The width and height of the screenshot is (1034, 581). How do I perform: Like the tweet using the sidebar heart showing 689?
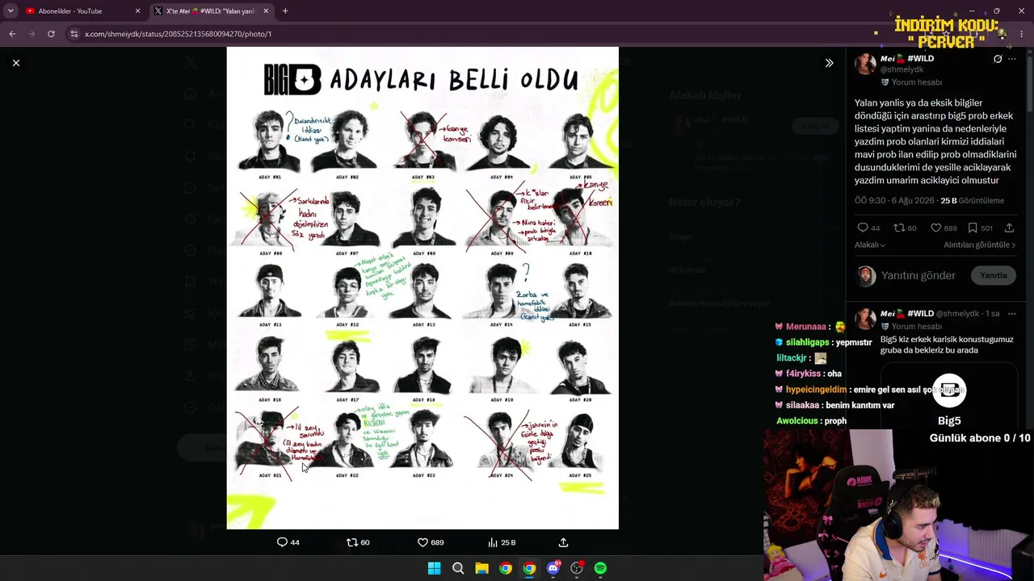[944, 228]
